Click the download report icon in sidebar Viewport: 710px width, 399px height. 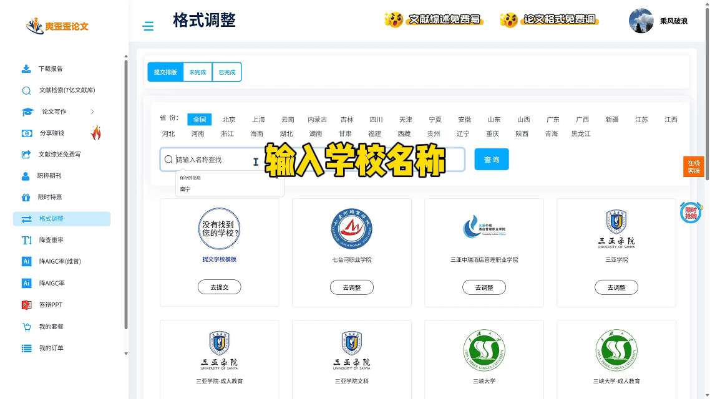point(26,69)
